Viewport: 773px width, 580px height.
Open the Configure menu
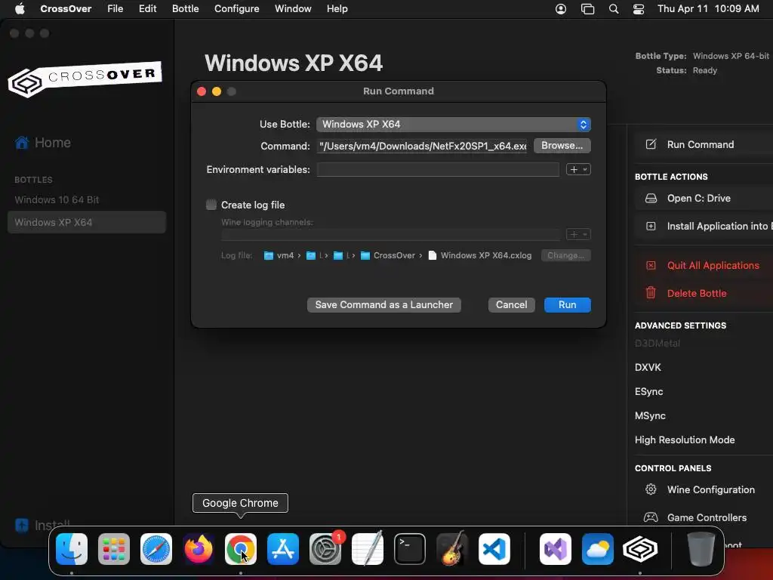click(236, 9)
